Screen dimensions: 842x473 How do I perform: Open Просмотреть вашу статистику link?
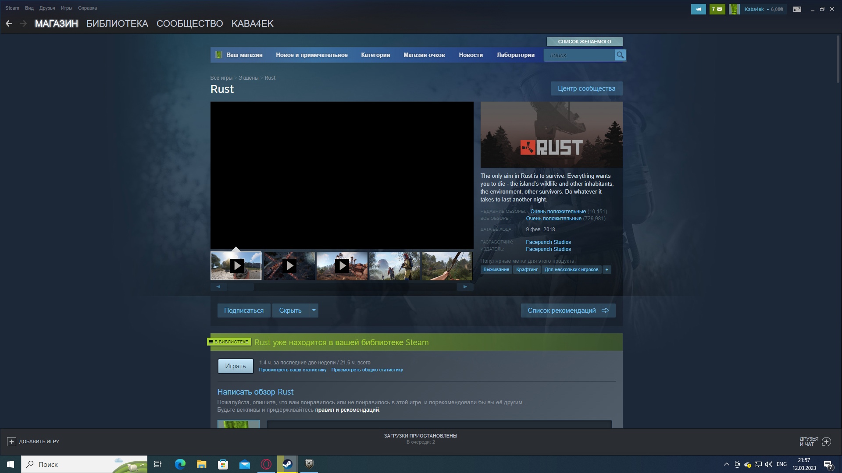pos(293,370)
